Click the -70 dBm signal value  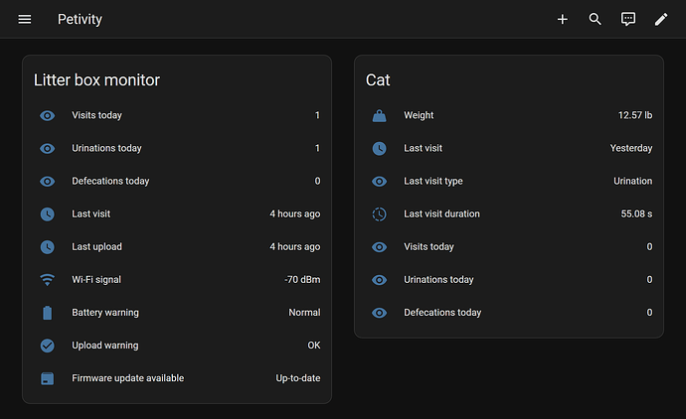pos(302,280)
